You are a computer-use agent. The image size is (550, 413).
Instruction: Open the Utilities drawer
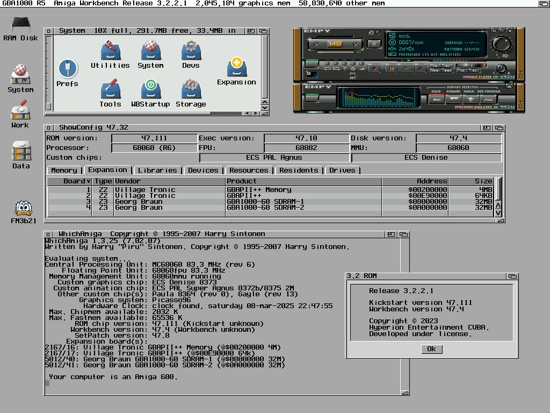110,51
